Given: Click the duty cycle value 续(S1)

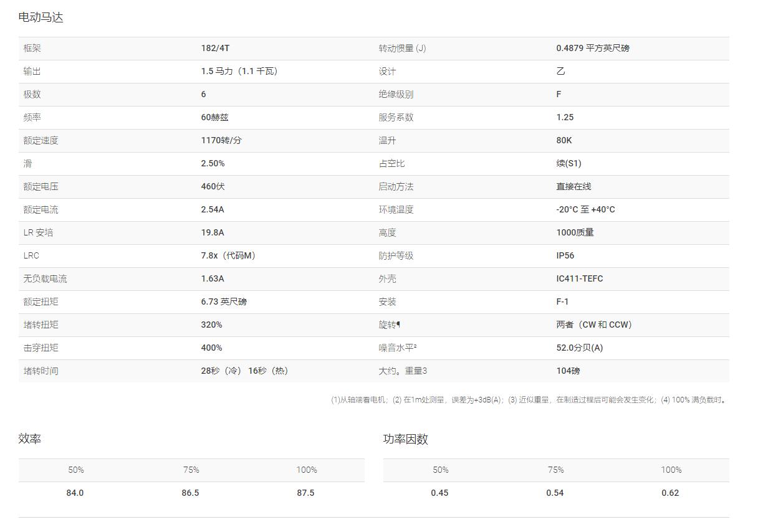Looking at the screenshot, I should [x=568, y=163].
